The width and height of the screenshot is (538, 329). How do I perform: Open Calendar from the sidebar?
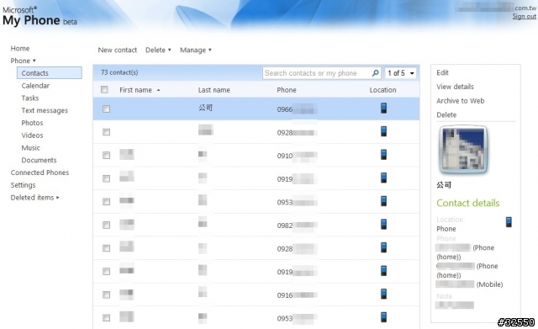(x=35, y=86)
